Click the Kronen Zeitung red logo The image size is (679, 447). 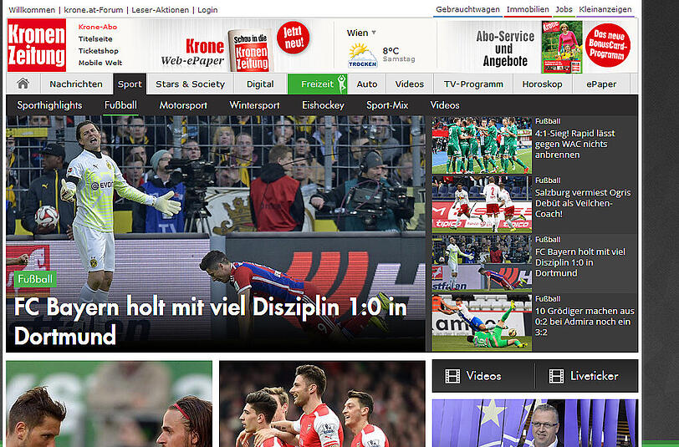[37, 45]
